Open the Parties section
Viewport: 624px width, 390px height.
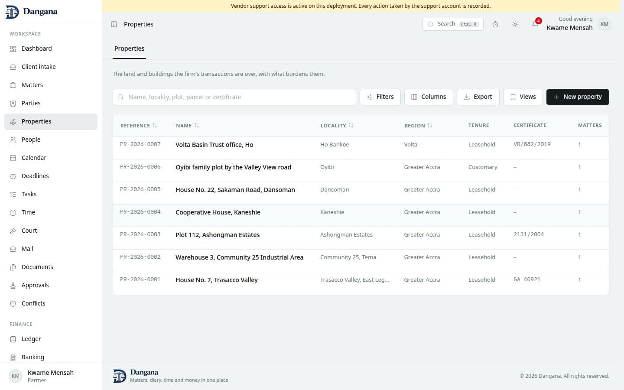pyautogui.click(x=51, y=103)
